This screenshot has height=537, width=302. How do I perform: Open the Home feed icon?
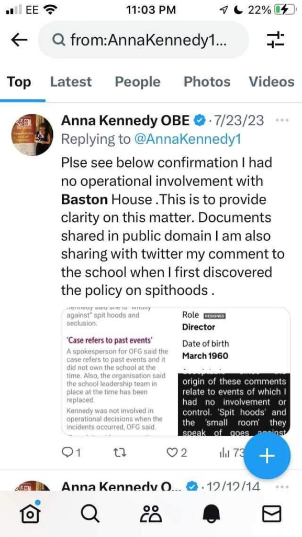[30, 513]
